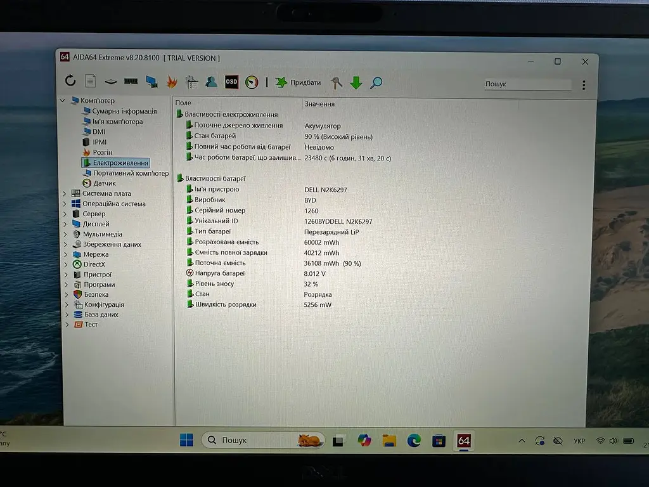
Task: Expand the Збереження даних node
Action: 65,244
